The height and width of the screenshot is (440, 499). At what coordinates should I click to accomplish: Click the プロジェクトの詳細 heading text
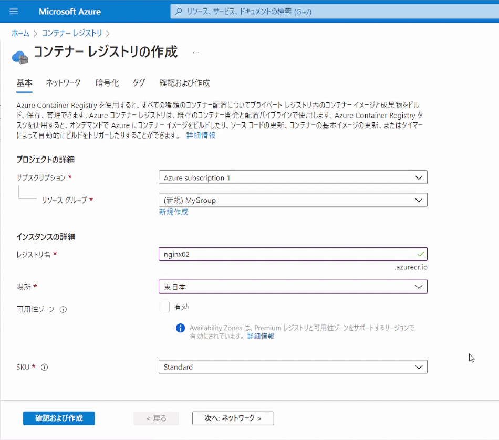[x=46, y=160]
